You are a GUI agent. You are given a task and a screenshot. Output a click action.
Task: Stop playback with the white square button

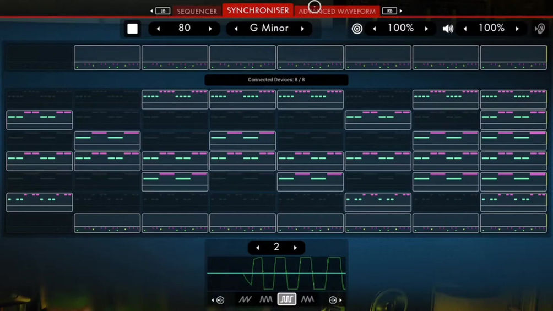click(132, 29)
